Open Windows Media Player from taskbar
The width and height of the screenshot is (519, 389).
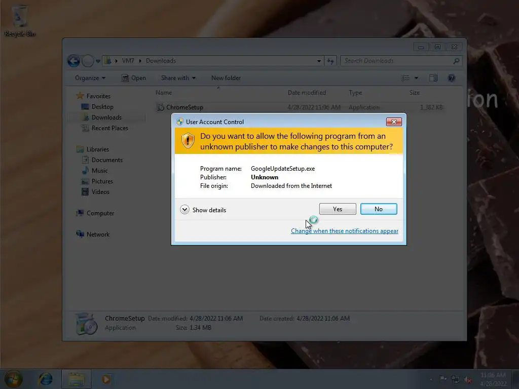tap(106, 379)
